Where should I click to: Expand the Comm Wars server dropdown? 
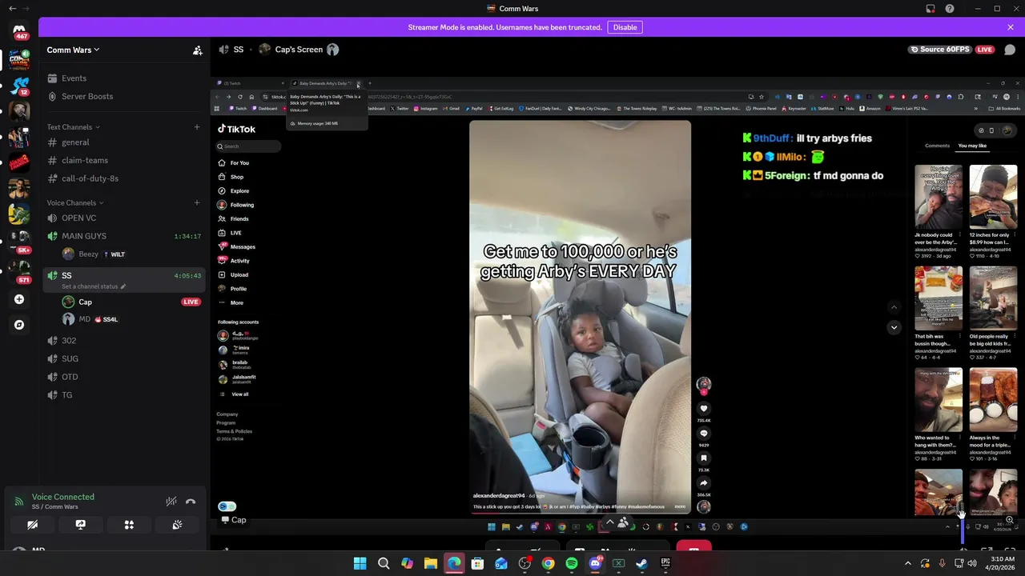pos(73,50)
